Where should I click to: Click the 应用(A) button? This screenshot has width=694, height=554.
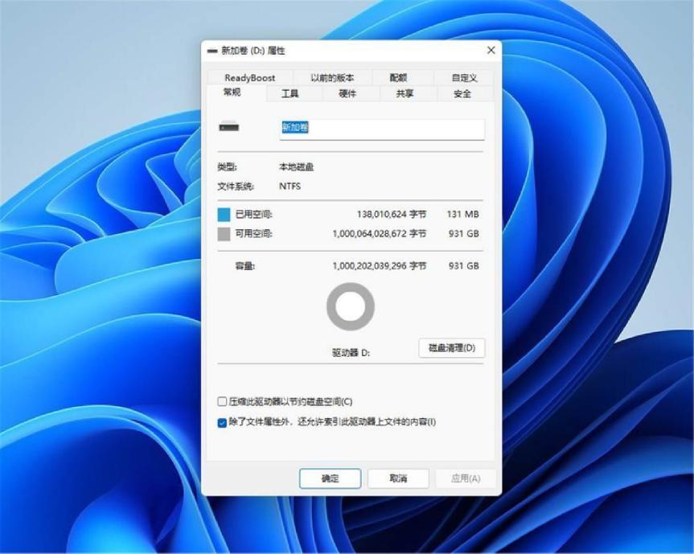click(x=466, y=478)
